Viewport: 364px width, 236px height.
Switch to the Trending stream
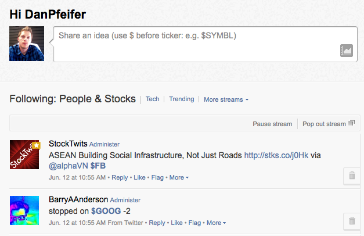coord(182,99)
